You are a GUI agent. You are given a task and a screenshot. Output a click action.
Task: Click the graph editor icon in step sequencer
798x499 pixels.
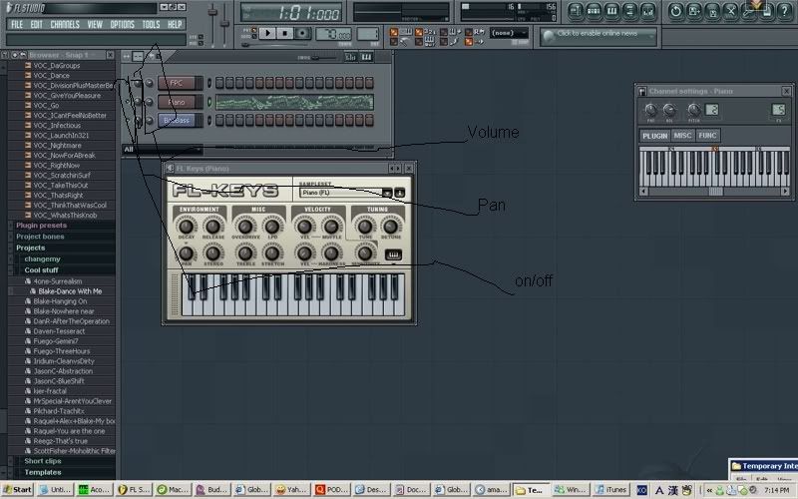coord(350,57)
